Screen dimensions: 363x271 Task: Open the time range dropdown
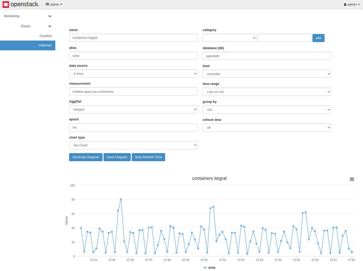pyautogui.click(x=266, y=92)
